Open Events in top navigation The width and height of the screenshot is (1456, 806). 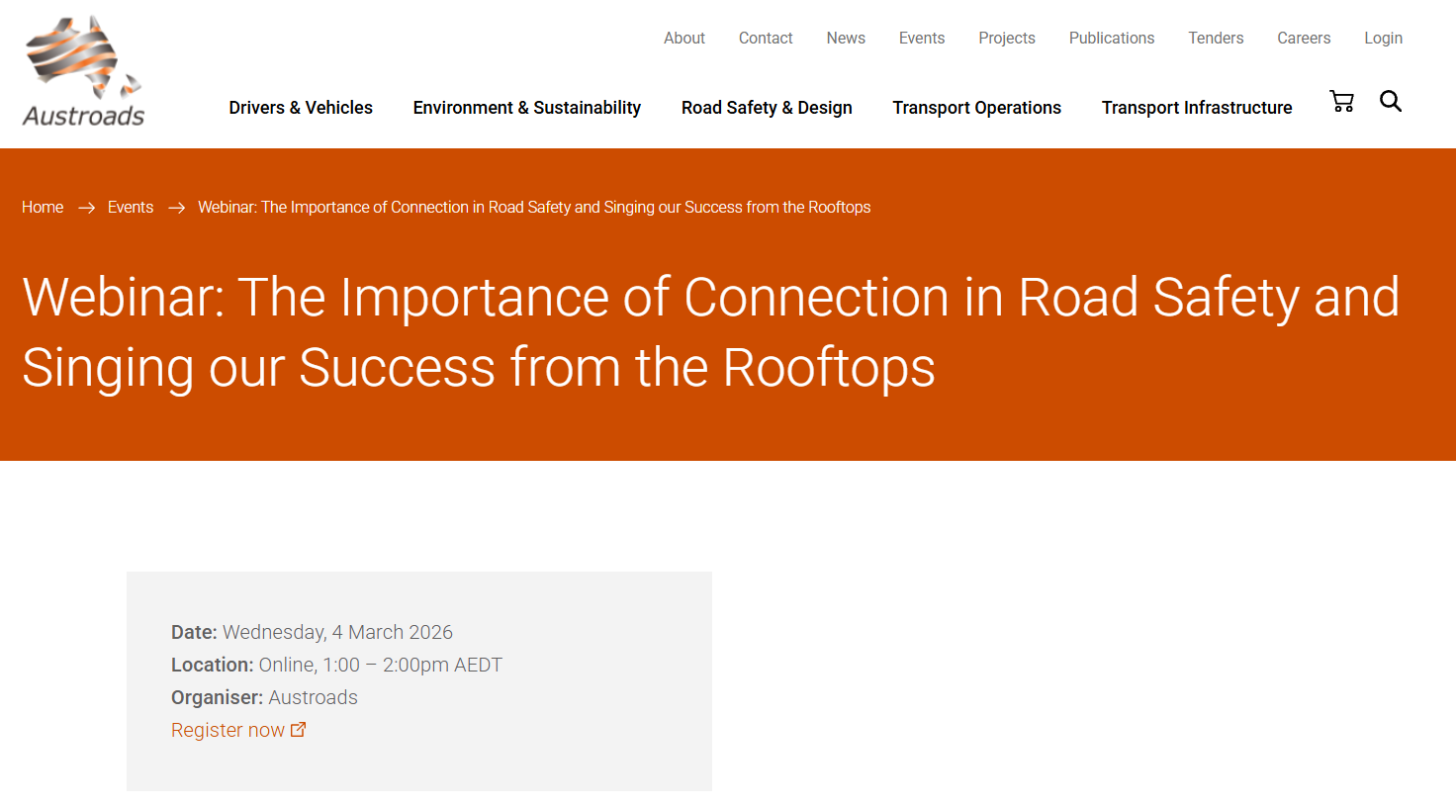click(x=921, y=39)
